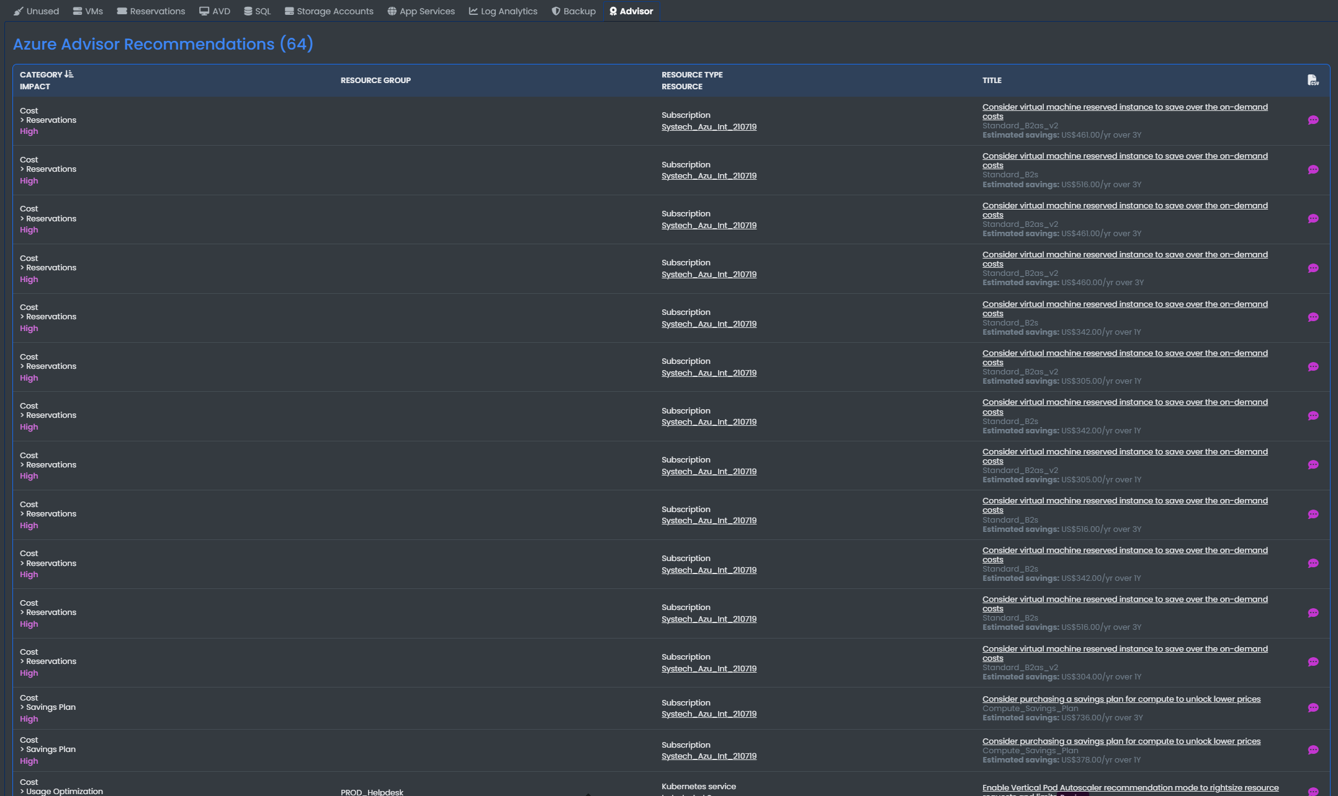
Task: Open Systech_Azu_Int_210719 link in US$304.00/yr row
Action: coord(709,668)
